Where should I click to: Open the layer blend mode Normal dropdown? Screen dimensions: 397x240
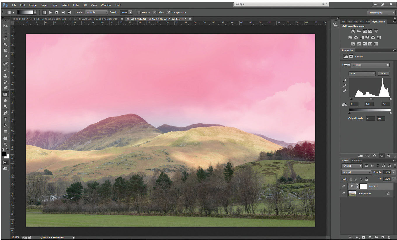pos(356,172)
